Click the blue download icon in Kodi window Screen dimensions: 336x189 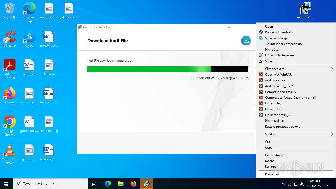tap(246, 40)
